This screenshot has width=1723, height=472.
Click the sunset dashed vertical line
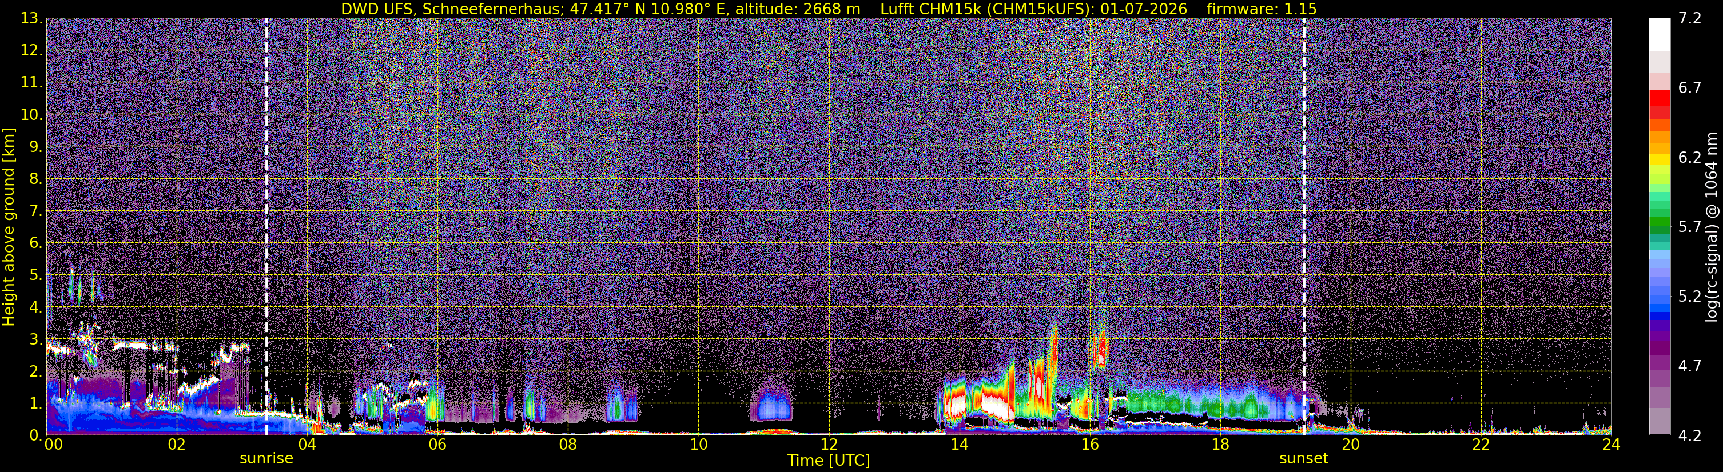click(x=1304, y=227)
